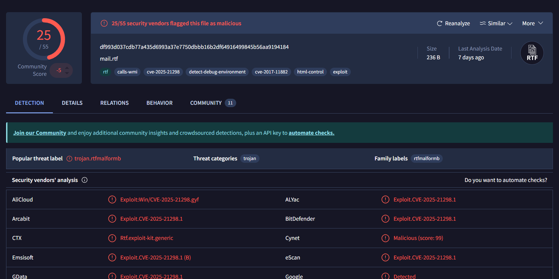559x279 pixels.
Task: Select the rtfmalformb family label chip
Action: point(426,158)
